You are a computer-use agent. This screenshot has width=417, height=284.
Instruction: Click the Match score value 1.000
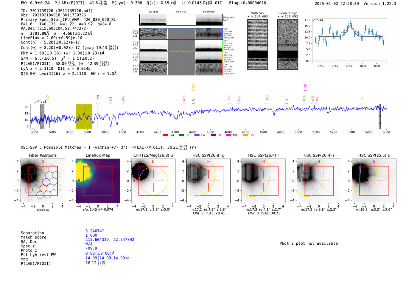(x=91, y=235)
